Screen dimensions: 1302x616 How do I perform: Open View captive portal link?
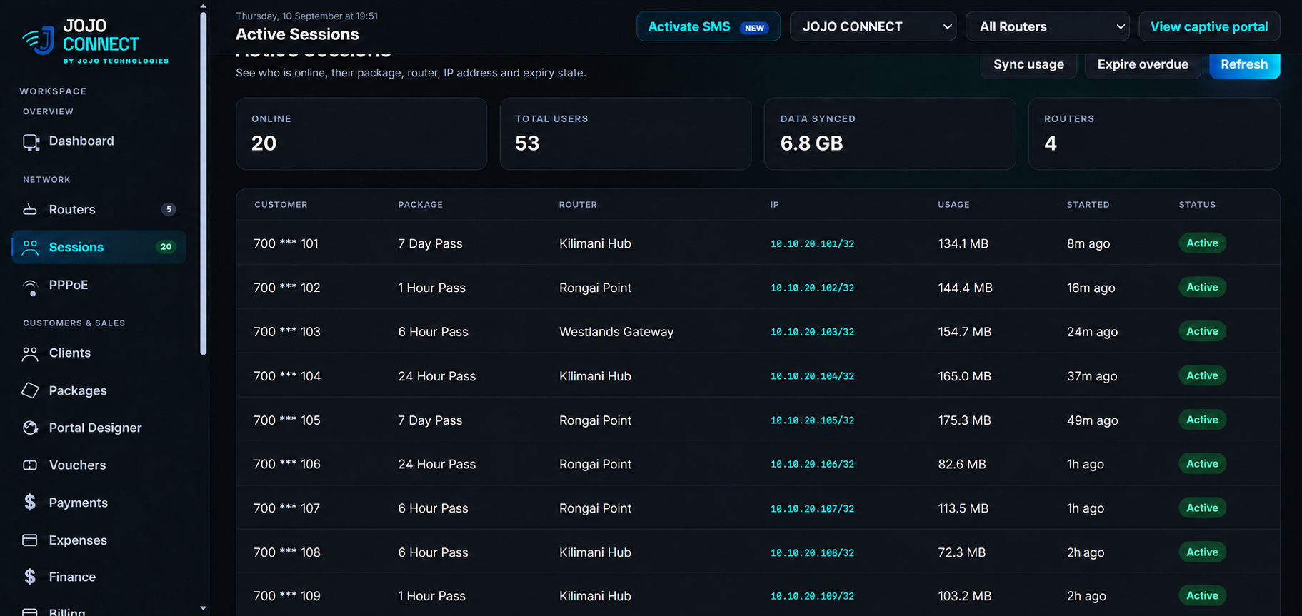[x=1209, y=26]
